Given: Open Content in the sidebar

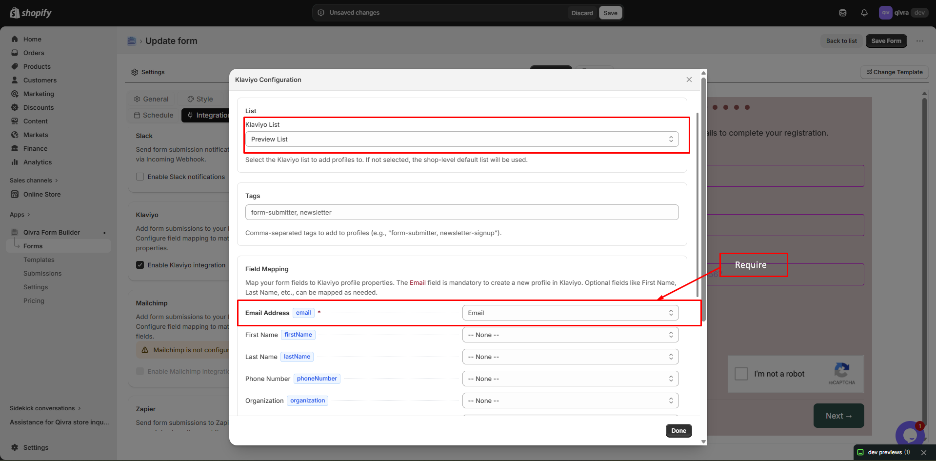Looking at the screenshot, I should pos(35,121).
